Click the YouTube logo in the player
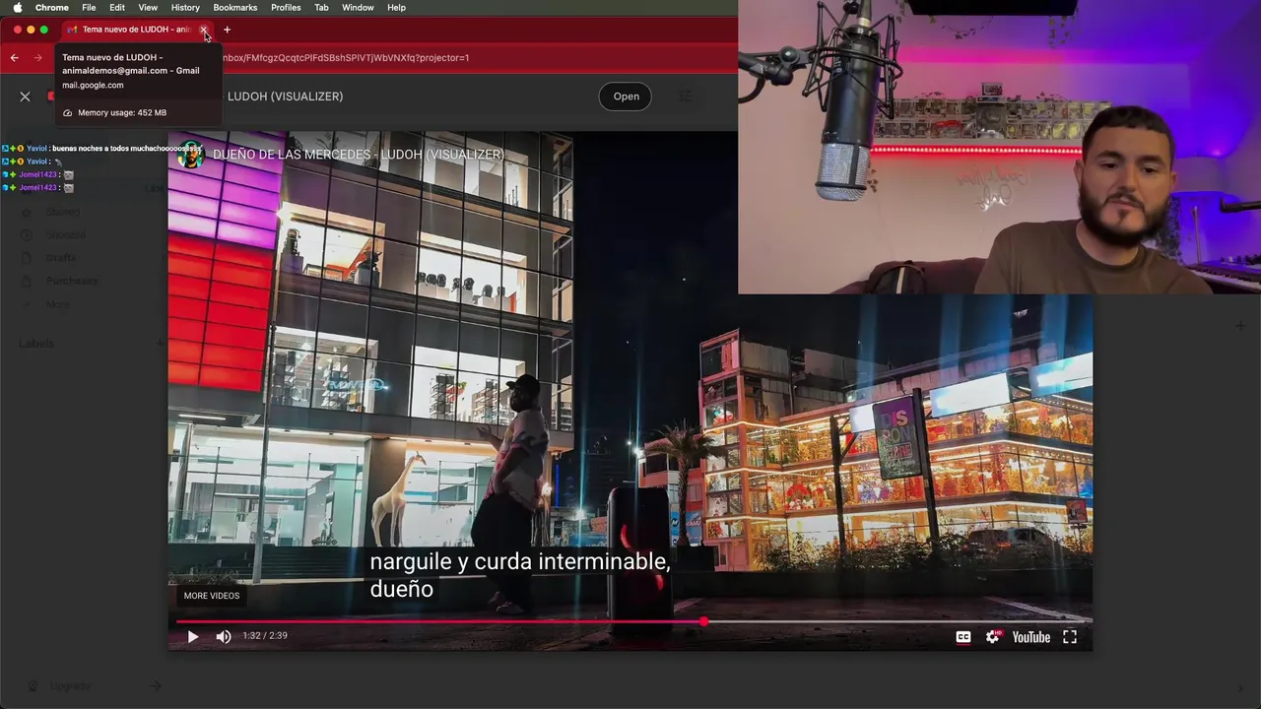This screenshot has height=709, width=1261. coord(1031,637)
